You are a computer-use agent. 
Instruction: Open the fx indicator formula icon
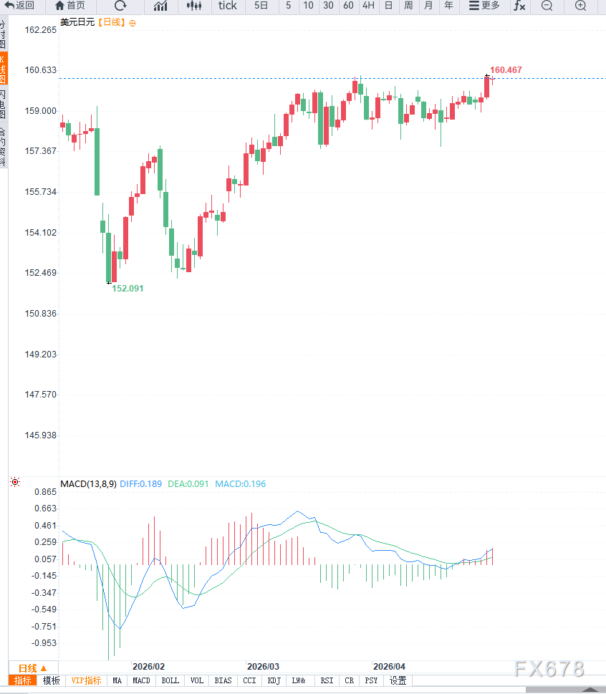[x=520, y=6]
